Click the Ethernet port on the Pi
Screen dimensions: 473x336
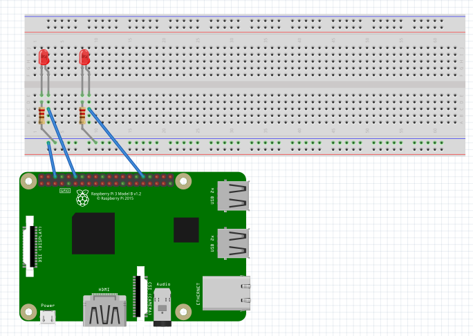tap(227, 293)
